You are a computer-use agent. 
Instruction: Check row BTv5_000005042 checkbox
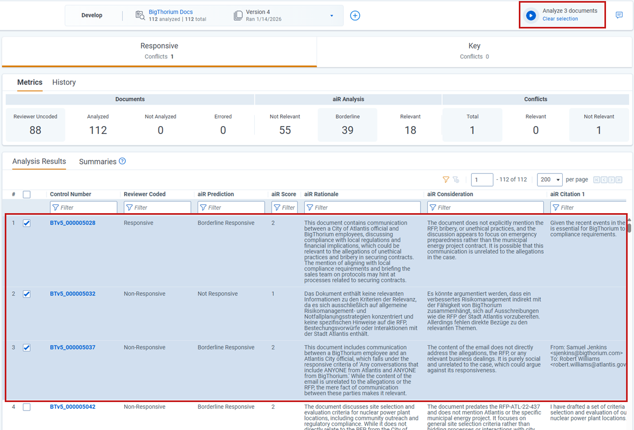coord(26,407)
